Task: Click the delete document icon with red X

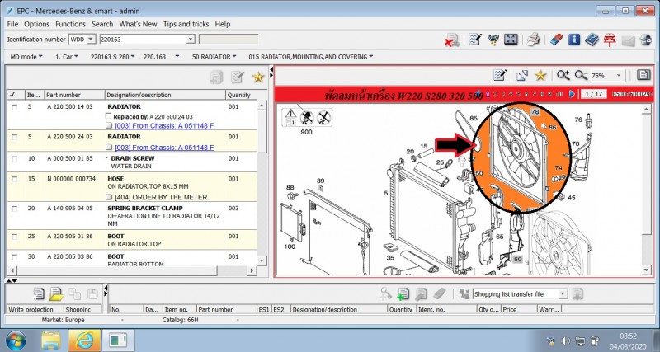Action: [x=452, y=40]
